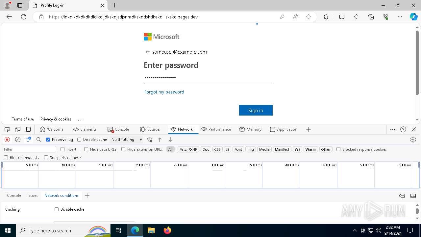Add more tools to DevTools tab bar
Viewport: 421px width, 237px height.
click(x=309, y=129)
